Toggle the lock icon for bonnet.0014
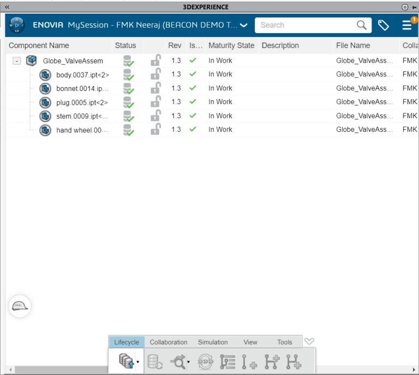 [156, 88]
